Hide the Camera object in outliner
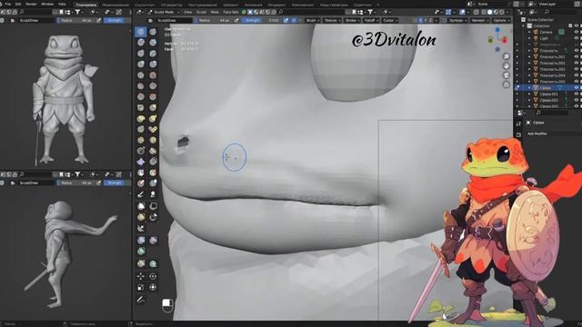 577,32
